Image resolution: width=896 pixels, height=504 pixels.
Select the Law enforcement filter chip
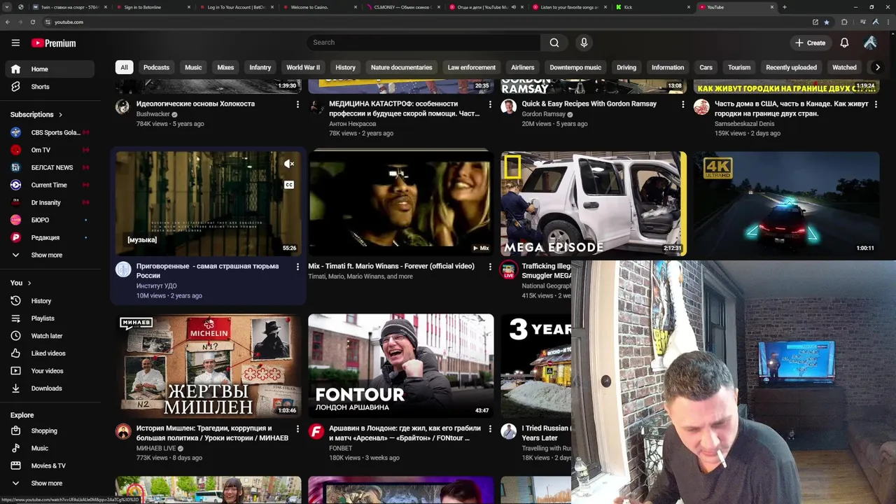[472, 67]
